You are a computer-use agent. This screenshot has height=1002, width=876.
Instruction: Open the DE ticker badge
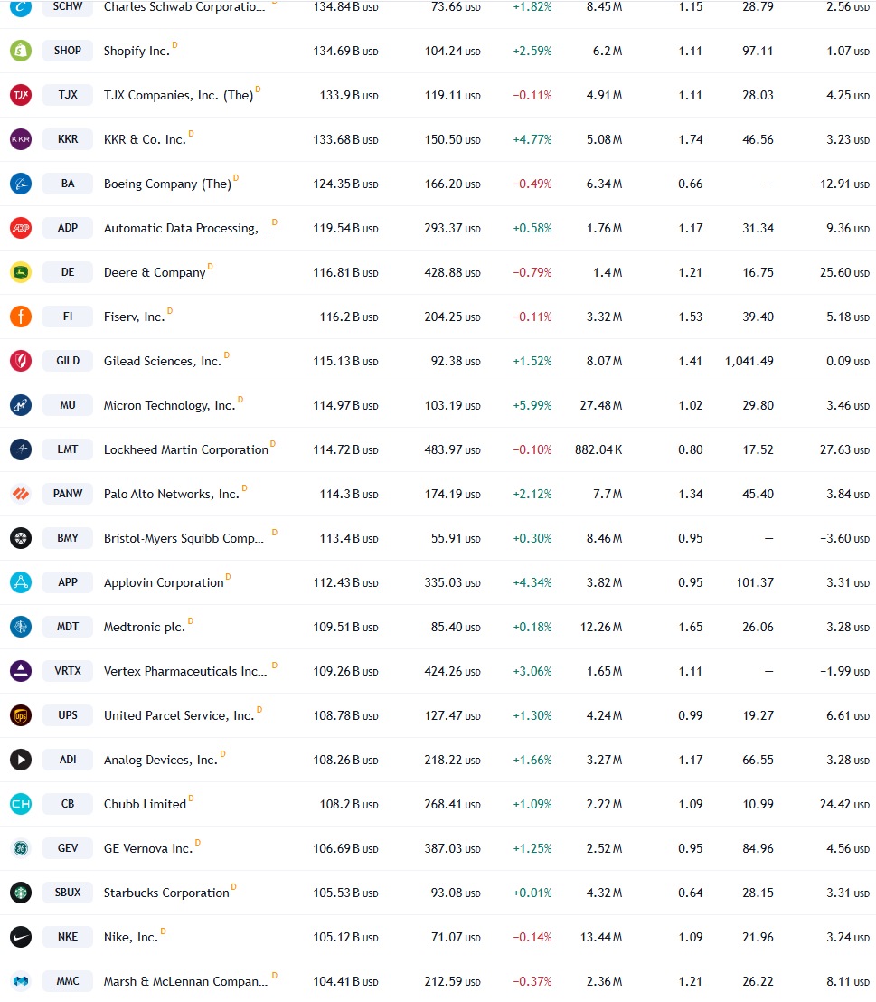[x=68, y=272]
